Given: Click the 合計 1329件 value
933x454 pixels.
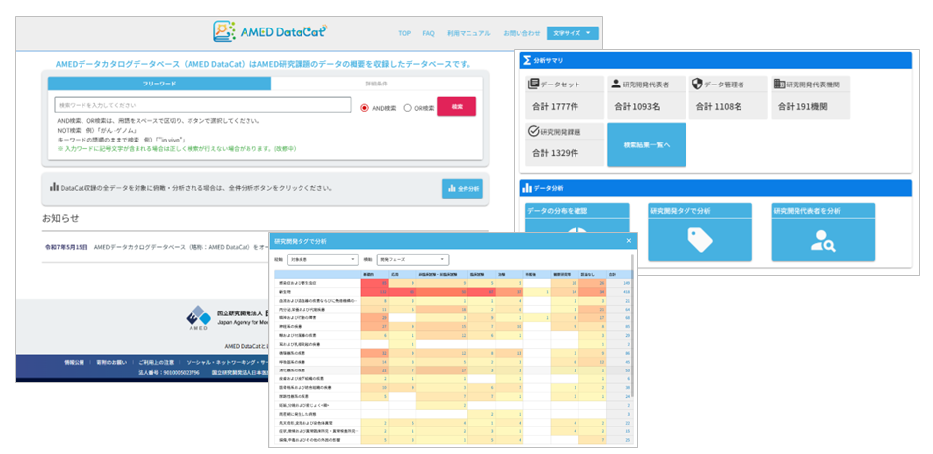Looking at the screenshot, I should tap(556, 153).
